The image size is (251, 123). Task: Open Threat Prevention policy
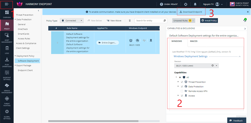(x=24, y=15)
